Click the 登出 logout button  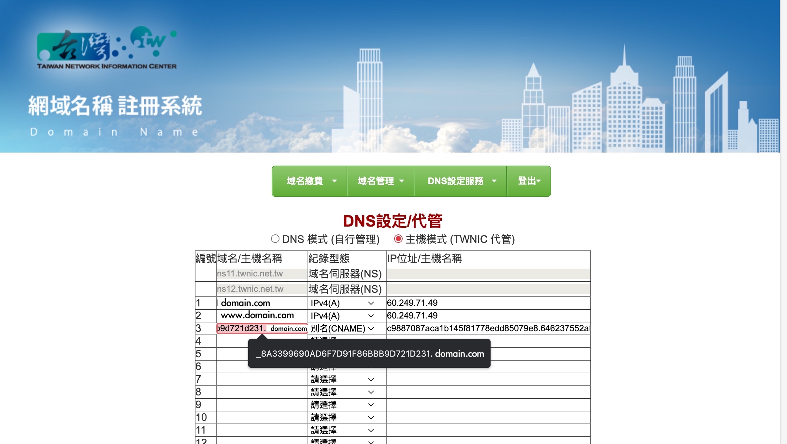click(x=529, y=181)
